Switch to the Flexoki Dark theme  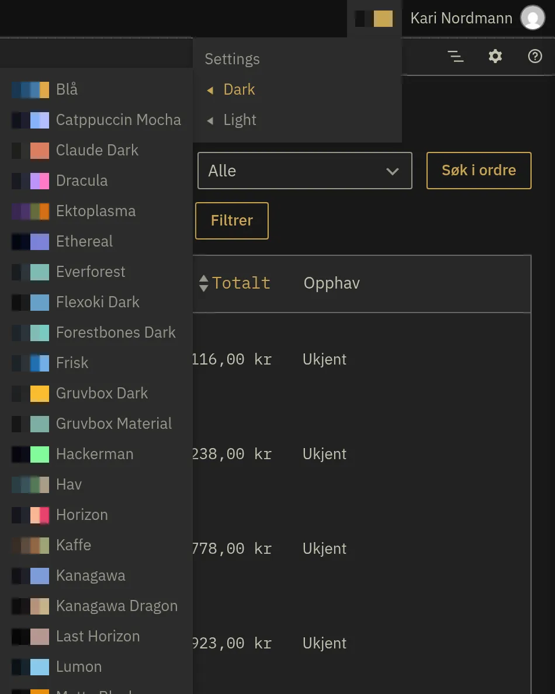(96, 302)
